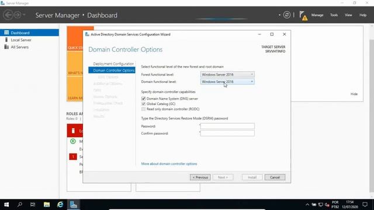
Task: Click the red server icon in roles tile
Action: point(73,131)
